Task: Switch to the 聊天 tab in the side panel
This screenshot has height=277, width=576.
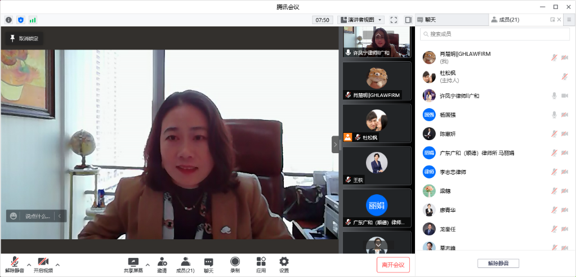Action: pyautogui.click(x=452, y=20)
